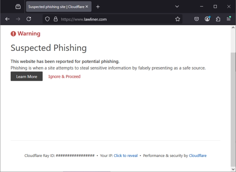Reveal your IP via Click to reveal
This screenshot has height=172, width=236.
click(126, 156)
